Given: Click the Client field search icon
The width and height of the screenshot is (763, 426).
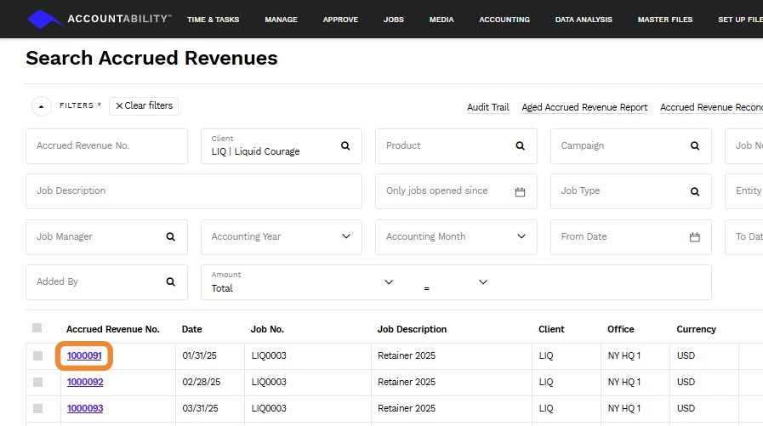Looking at the screenshot, I should [x=345, y=146].
